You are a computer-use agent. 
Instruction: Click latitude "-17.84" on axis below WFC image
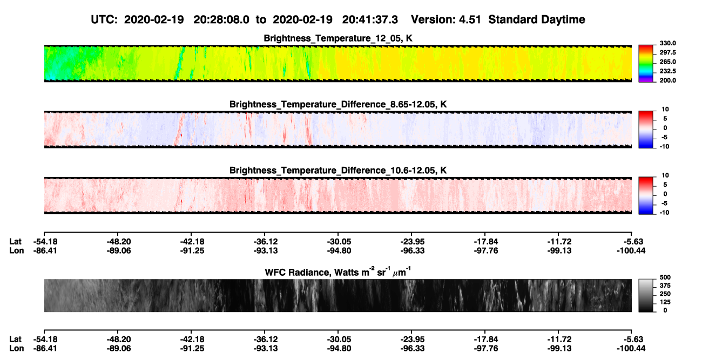click(484, 339)
